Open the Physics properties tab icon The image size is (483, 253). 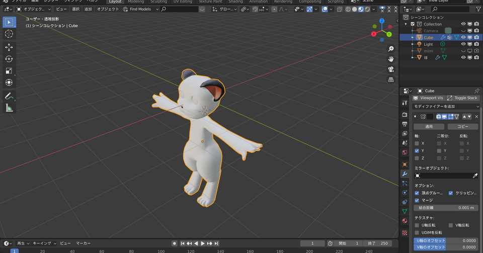tap(405, 193)
